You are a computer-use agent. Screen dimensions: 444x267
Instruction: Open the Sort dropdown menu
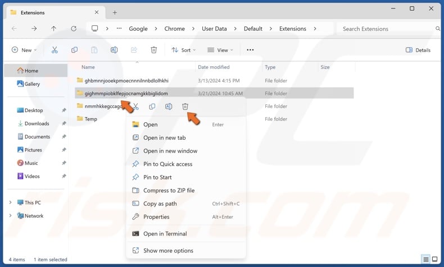coord(183,50)
